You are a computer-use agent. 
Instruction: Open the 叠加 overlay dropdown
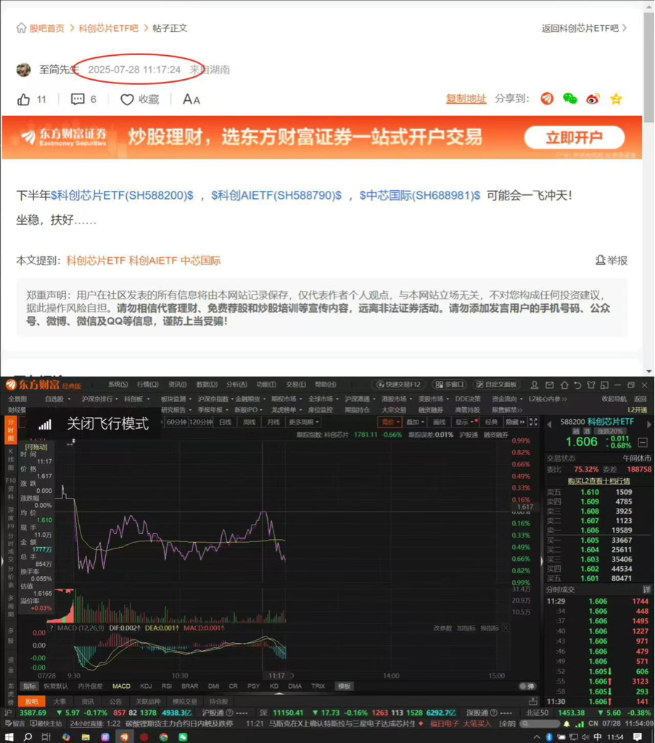(x=416, y=422)
